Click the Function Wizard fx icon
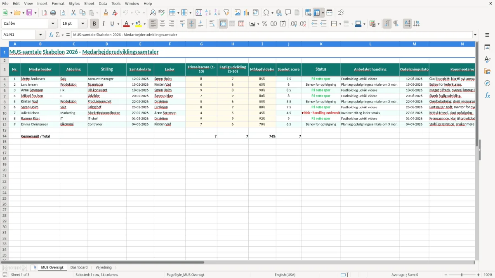The image size is (495, 278). 51,35
